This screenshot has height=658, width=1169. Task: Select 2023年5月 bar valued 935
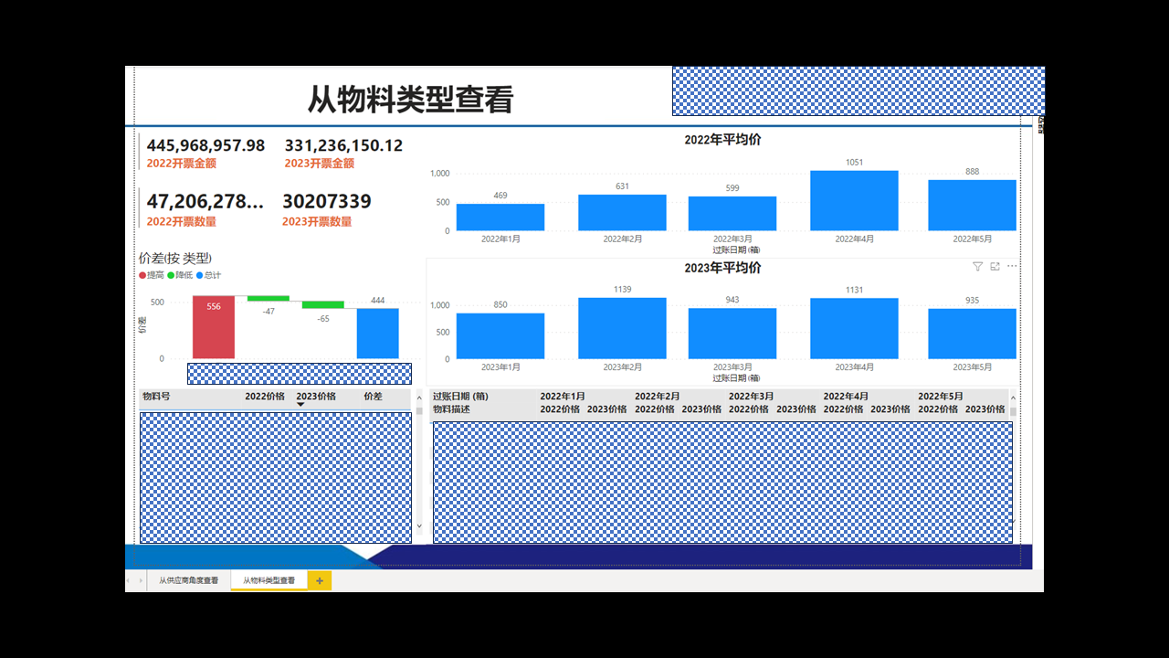click(x=972, y=334)
